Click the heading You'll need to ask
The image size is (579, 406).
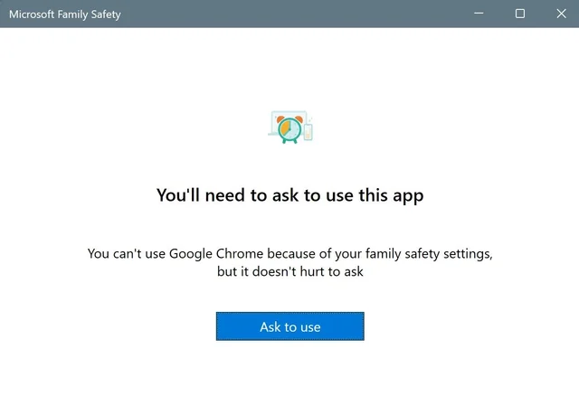[289, 195]
